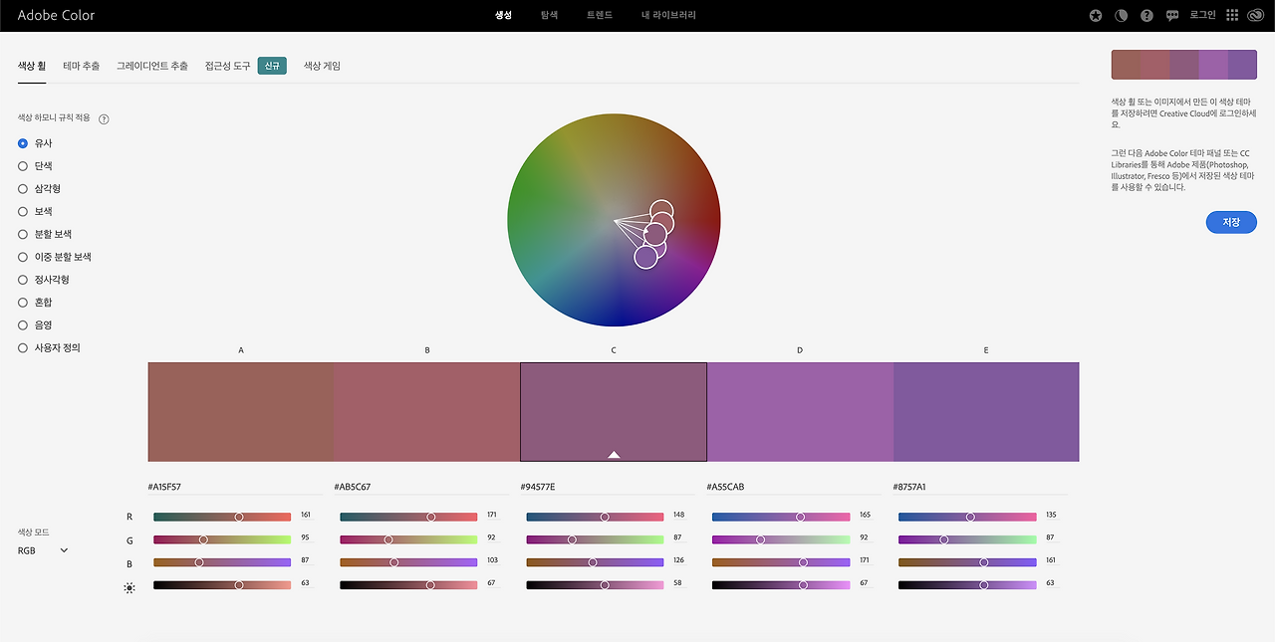Select the 이중 분할 보색 harmony rule
Image resolution: width=1275 pixels, height=642 pixels.
tap(23, 257)
